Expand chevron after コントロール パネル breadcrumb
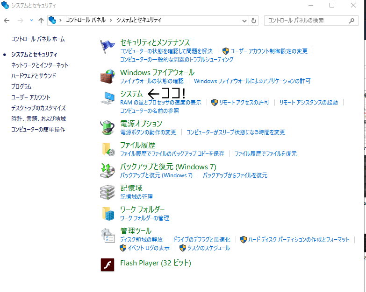The width and height of the screenshot is (366, 292). tap(111, 20)
